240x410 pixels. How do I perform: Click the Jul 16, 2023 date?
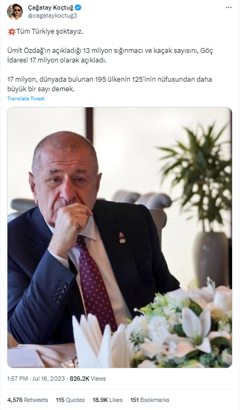(48, 379)
